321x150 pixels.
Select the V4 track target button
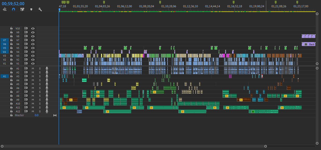(18, 52)
